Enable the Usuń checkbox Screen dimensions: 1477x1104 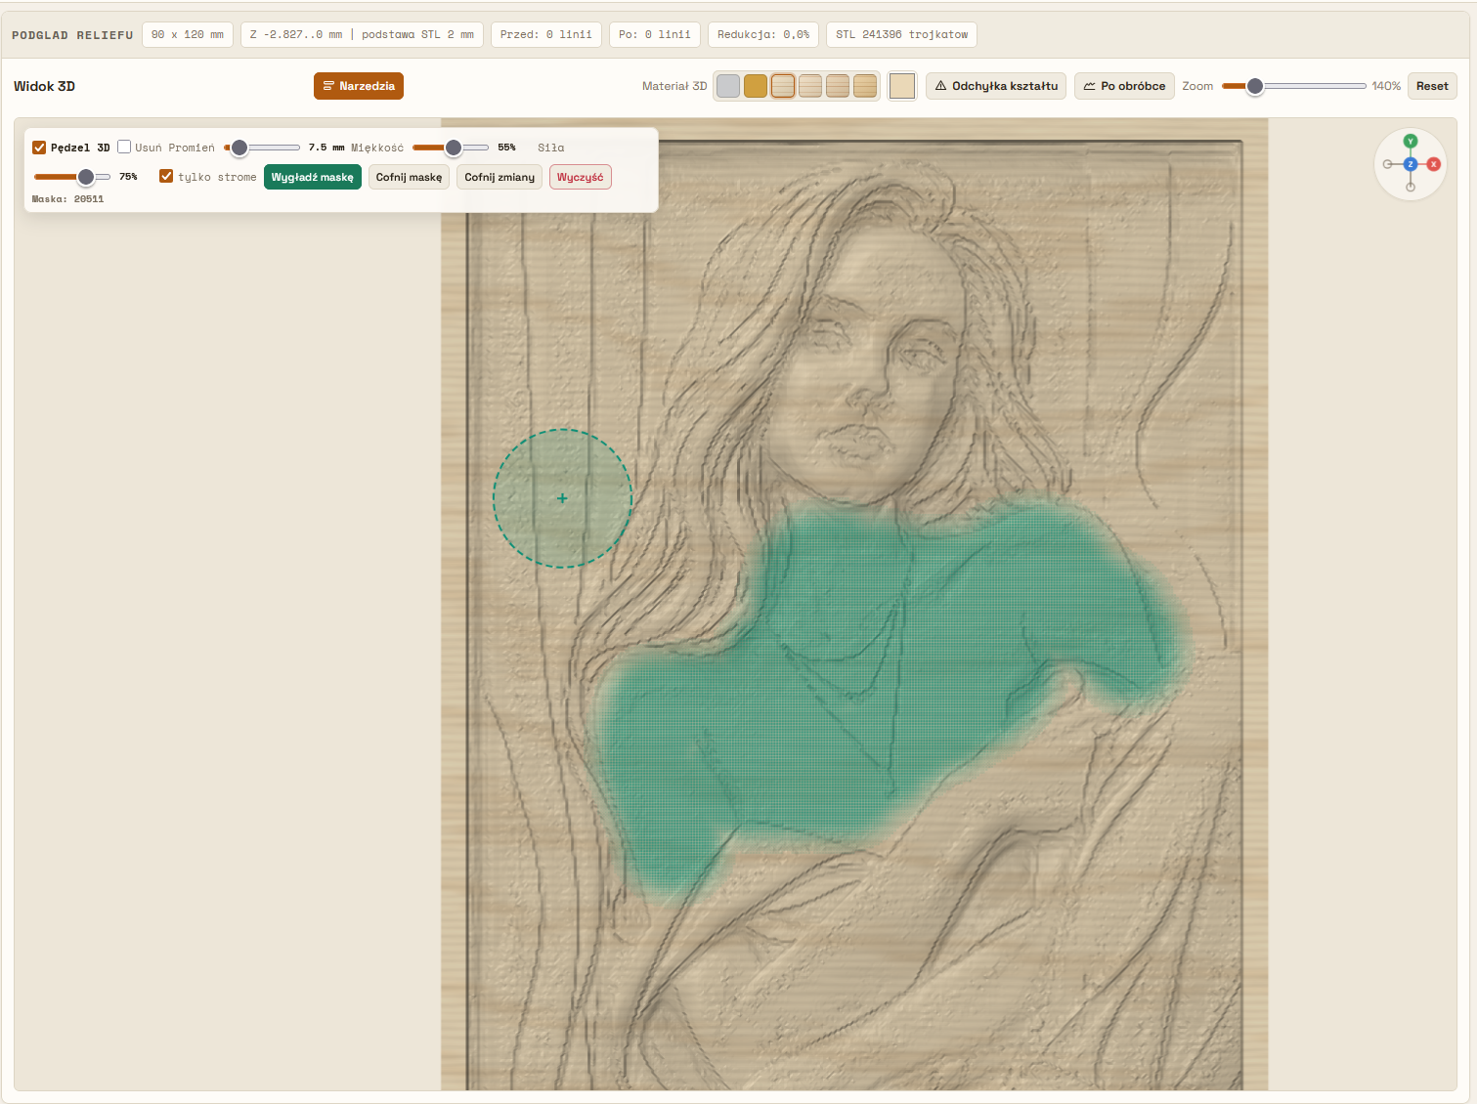pos(124,147)
